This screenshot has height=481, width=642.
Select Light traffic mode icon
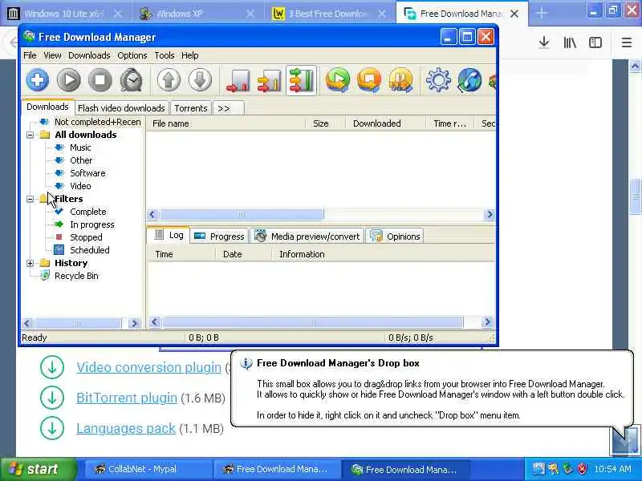(238, 80)
